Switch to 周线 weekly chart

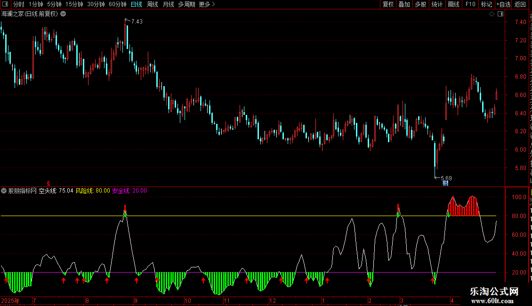(x=153, y=4)
